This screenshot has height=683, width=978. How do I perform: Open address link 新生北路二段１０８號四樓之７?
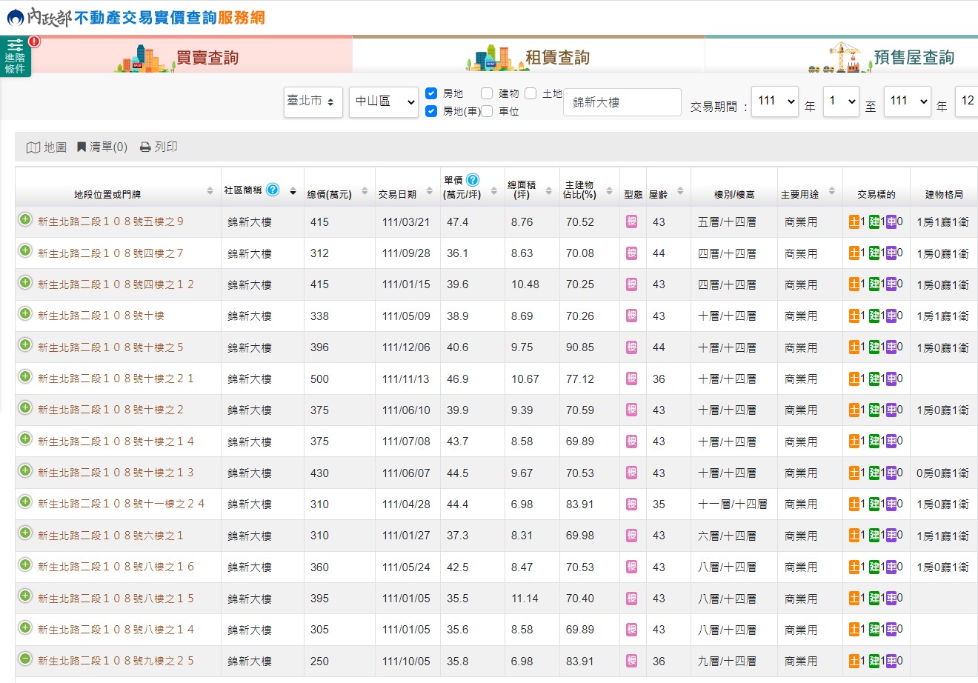(x=110, y=253)
